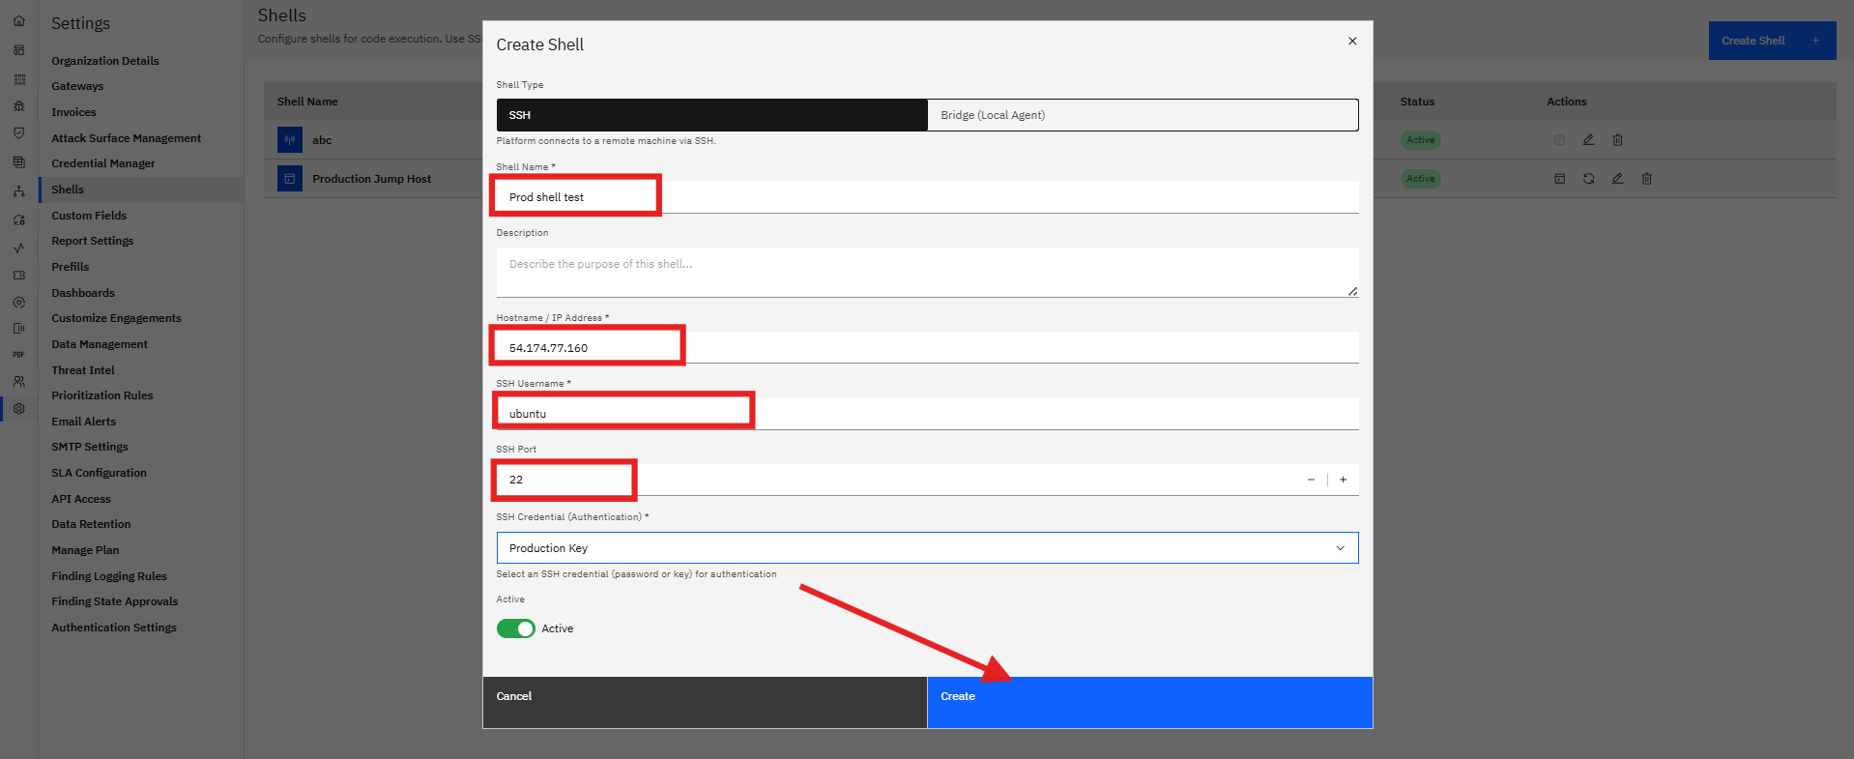Screen dimensions: 1854x759
Task: Navigate to SMTP Settings
Action: 90,447
